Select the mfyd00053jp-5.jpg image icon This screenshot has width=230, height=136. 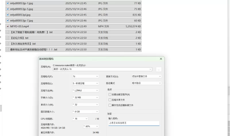[8, 9]
